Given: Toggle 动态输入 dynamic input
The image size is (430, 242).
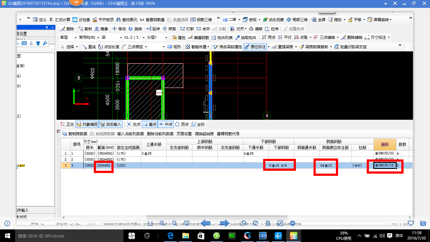Looking at the screenshot, I should 110,124.
